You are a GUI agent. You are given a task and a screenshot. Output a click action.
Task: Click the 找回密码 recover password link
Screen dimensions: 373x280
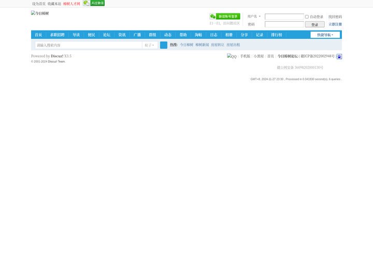pyautogui.click(x=335, y=17)
